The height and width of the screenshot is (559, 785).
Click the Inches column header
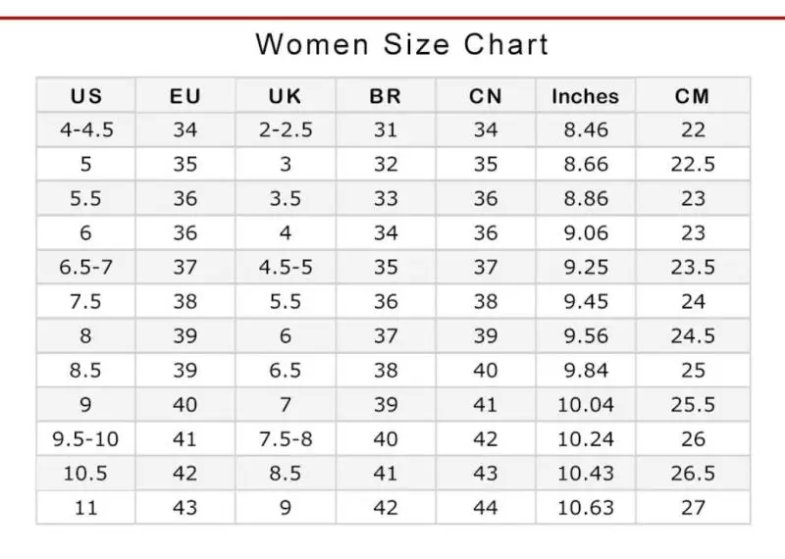click(586, 95)
